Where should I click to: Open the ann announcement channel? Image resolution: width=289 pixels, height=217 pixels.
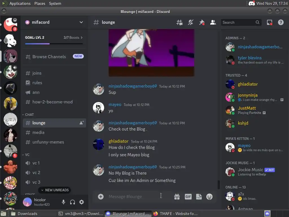(x=54, y=92)
